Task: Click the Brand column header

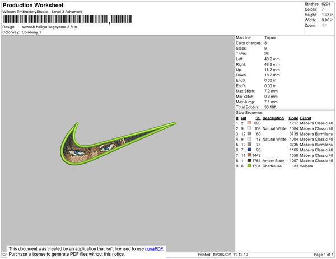Action: [x=305, y=118]
